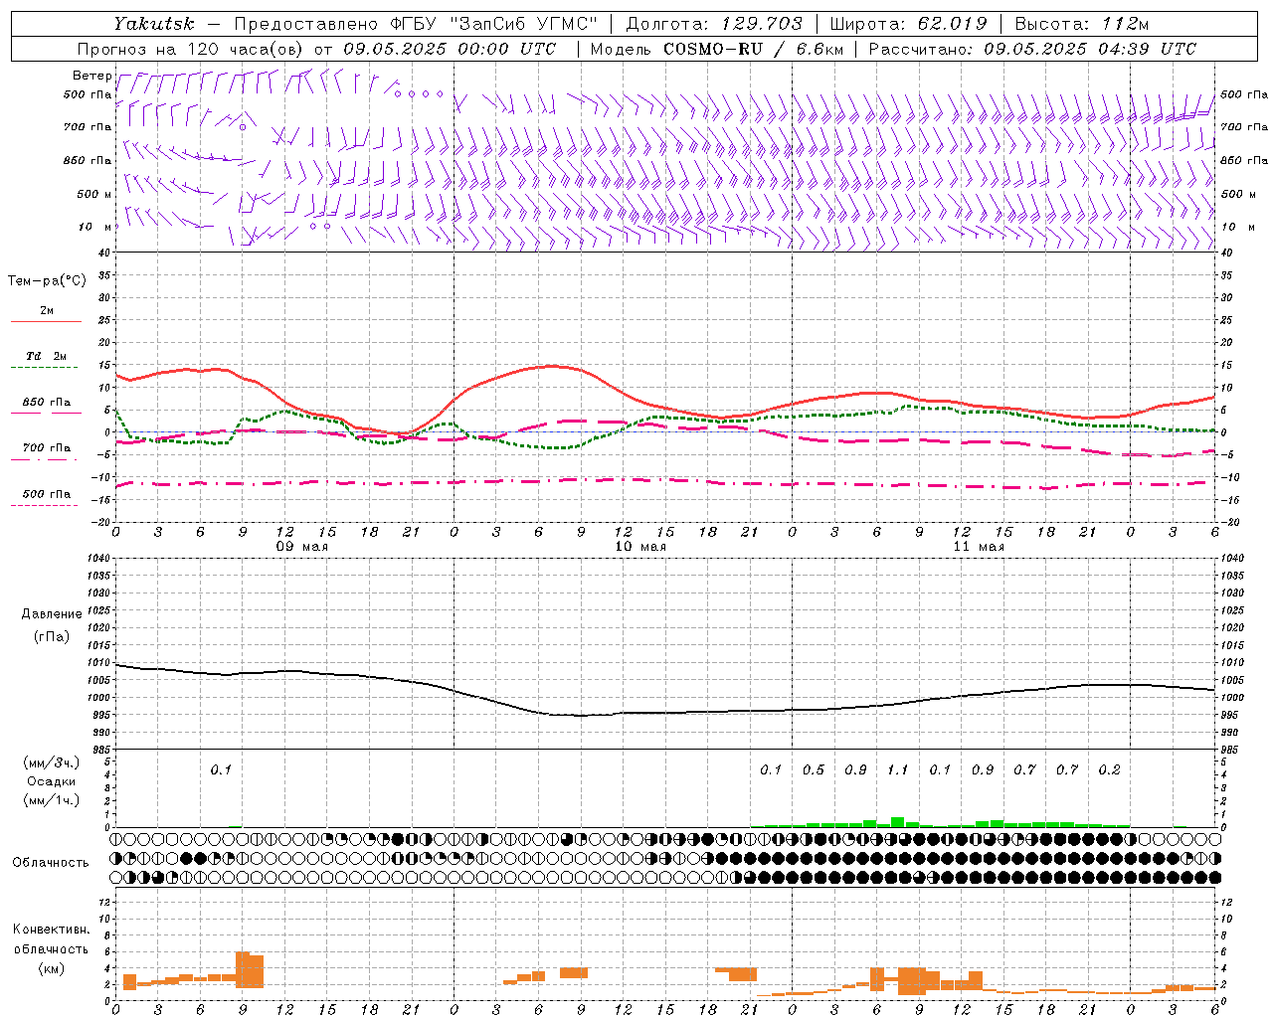Click the 1.1 precipitation value

tap(897, 769)
